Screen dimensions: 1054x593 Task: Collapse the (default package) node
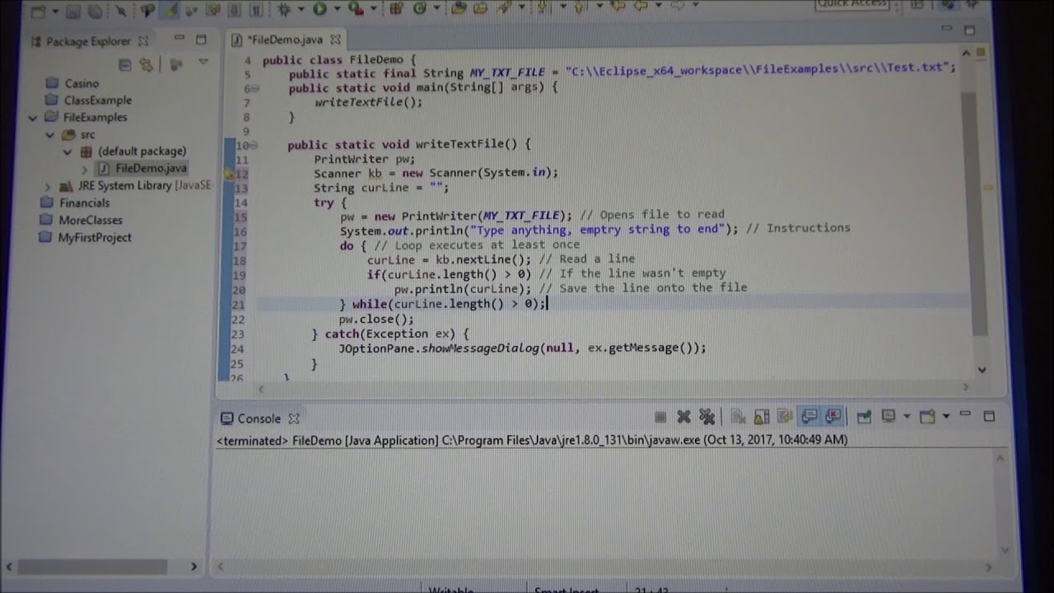pos(68,152)
